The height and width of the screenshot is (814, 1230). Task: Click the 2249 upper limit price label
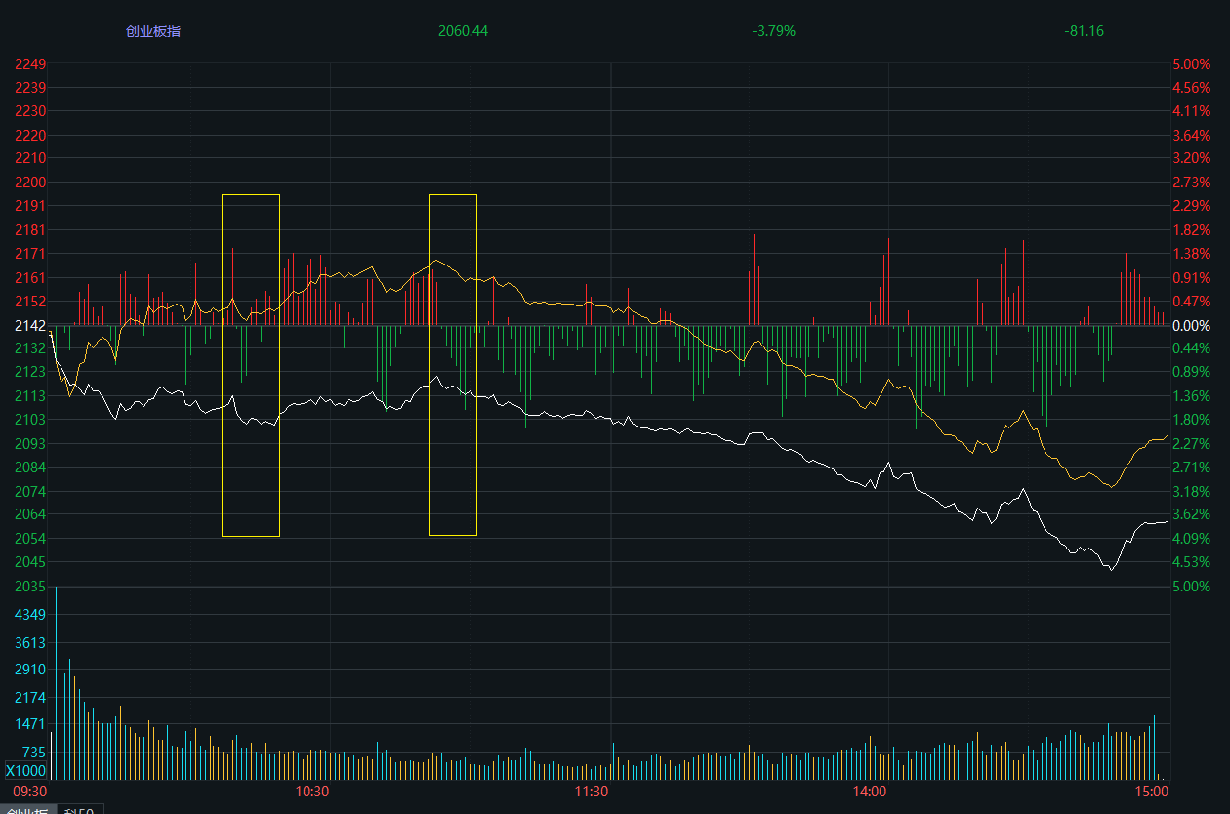tap(30, 64)
